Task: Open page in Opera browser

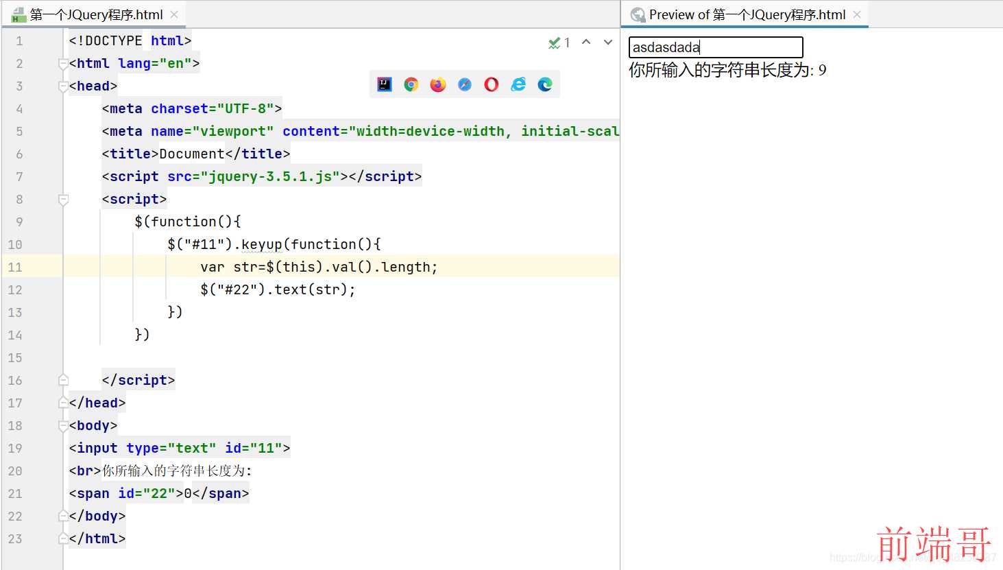Action: click(x=492, y=84)
